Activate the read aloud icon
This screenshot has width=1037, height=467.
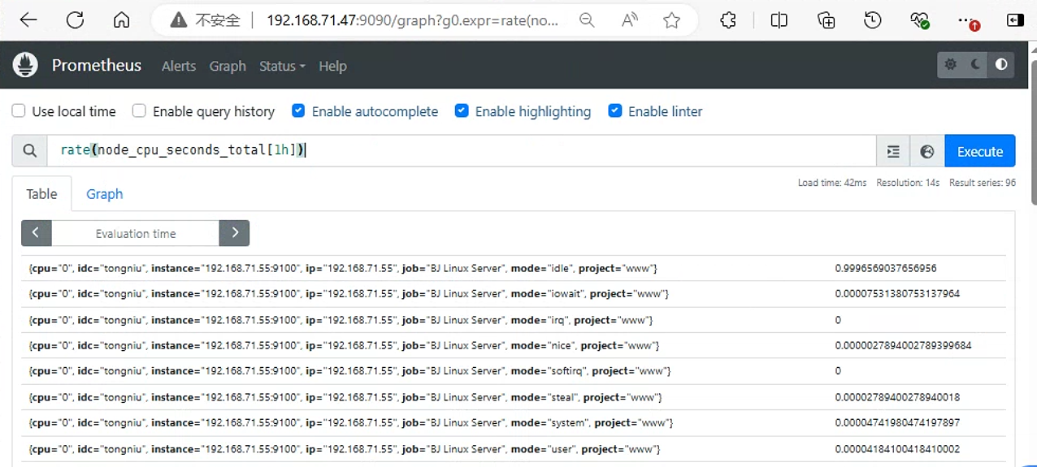pos(629,20)
